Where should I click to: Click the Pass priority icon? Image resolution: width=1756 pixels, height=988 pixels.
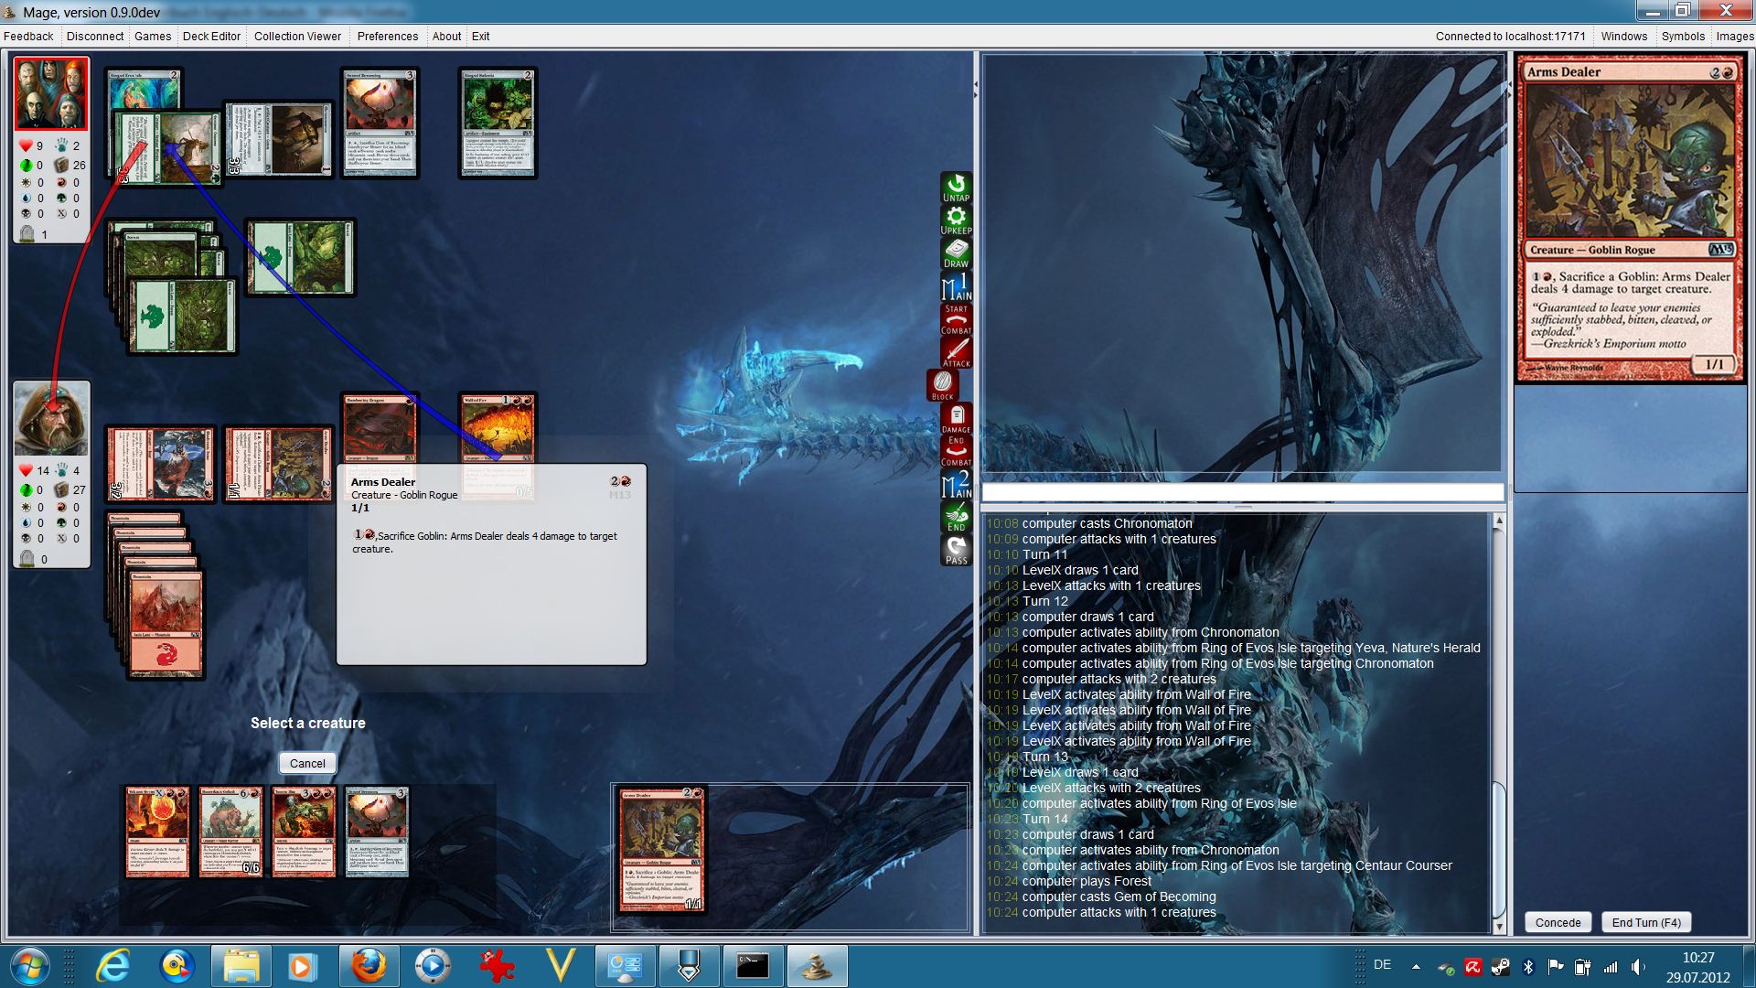click(x=956, y=550)
